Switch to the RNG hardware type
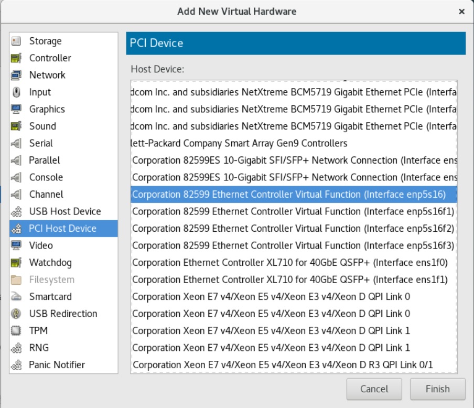Viewport: 474px width, 408px height. click(x=63, y=348)
